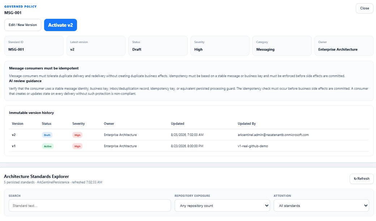
Task: Click the Severity High summary card
Action: pos(220,46)
